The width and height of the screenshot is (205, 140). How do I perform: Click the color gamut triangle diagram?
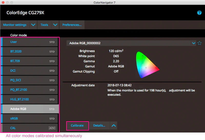click(147, 64)
